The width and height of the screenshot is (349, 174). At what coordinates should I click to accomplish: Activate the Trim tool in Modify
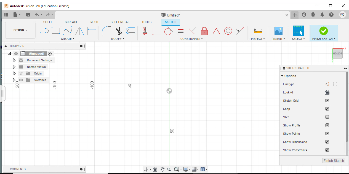tap(119, 31)
